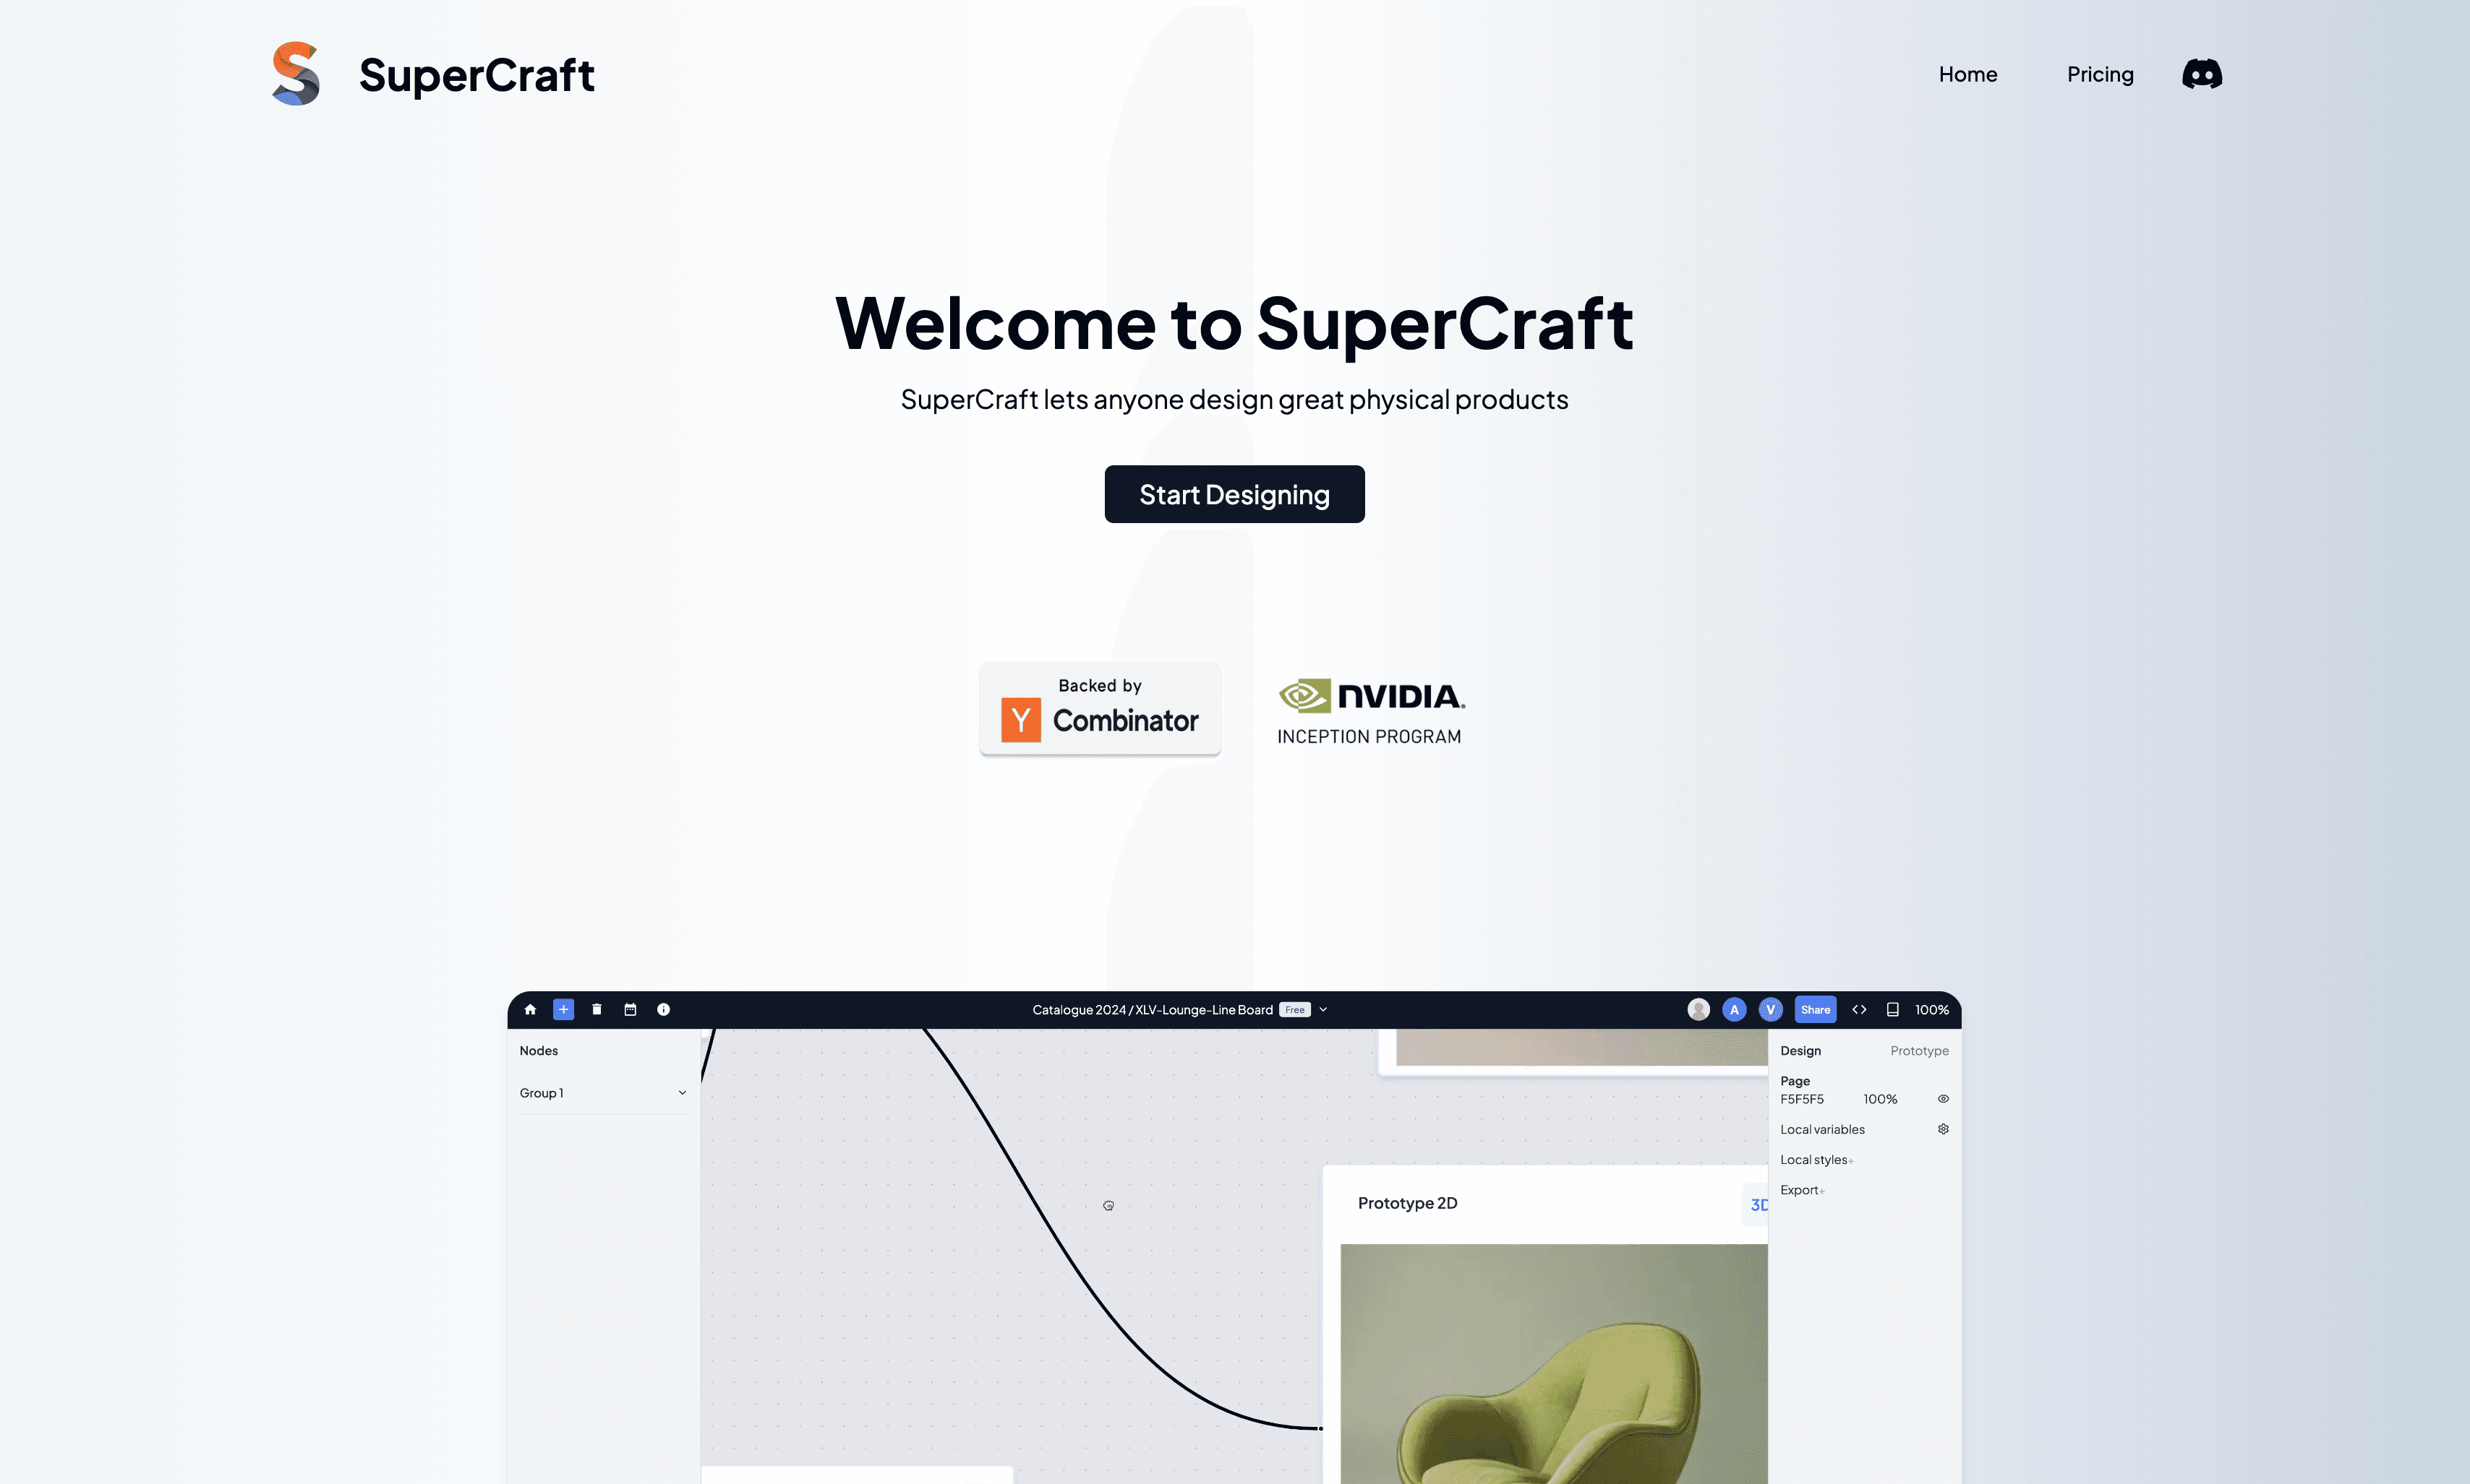Click the Home icon in the toolbar
2470x1484 pixels.
pos(529,1008)
